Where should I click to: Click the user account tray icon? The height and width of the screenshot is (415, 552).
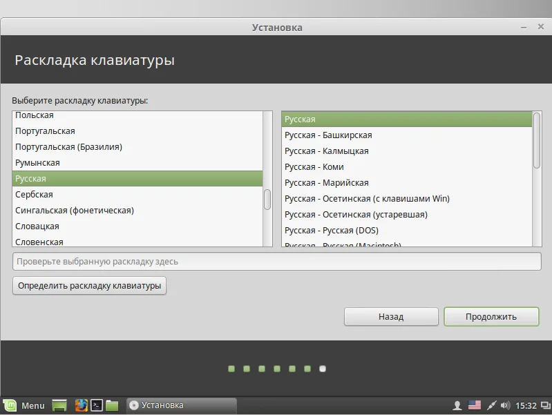(x=457, y=405)
